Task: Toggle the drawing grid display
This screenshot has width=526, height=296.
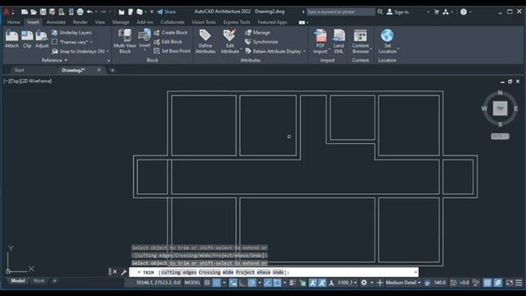Action: point(207,283)
